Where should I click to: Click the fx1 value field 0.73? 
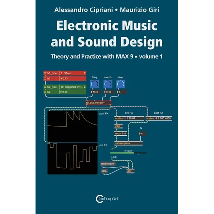tap(73, 78)
